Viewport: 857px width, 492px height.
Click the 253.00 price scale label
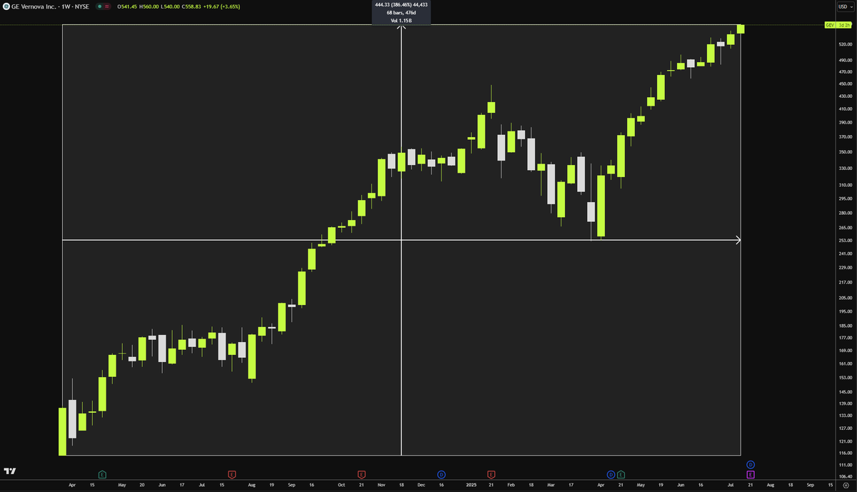(846, 241)
